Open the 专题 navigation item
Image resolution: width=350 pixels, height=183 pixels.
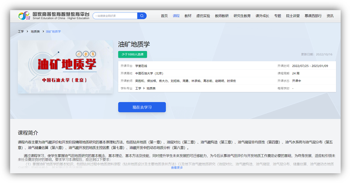coord(277,16)
